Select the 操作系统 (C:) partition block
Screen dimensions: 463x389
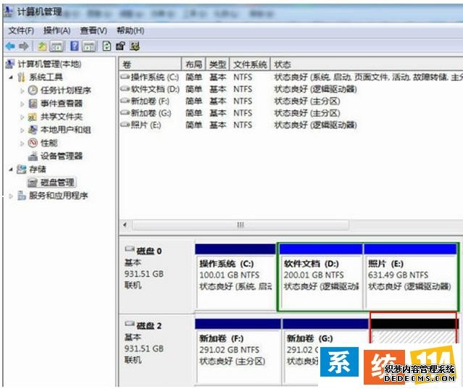(235, 277)
